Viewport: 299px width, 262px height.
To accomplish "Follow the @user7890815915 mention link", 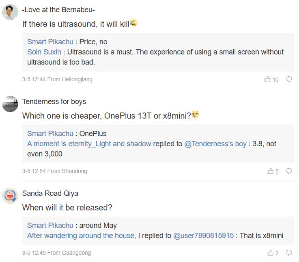I will coord(203,236).
